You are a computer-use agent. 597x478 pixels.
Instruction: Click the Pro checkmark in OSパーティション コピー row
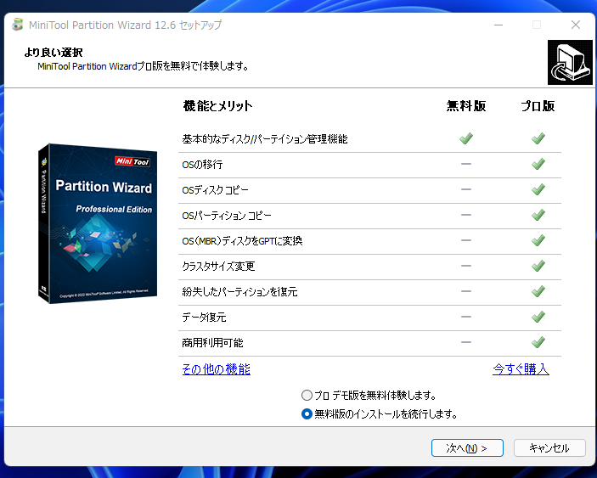[538, 215]
